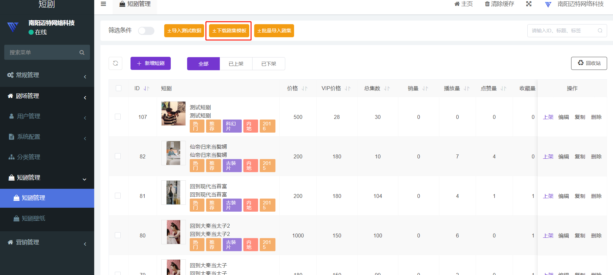Open 短剧壁纸 in the sidebar

(x=33, y=218)
